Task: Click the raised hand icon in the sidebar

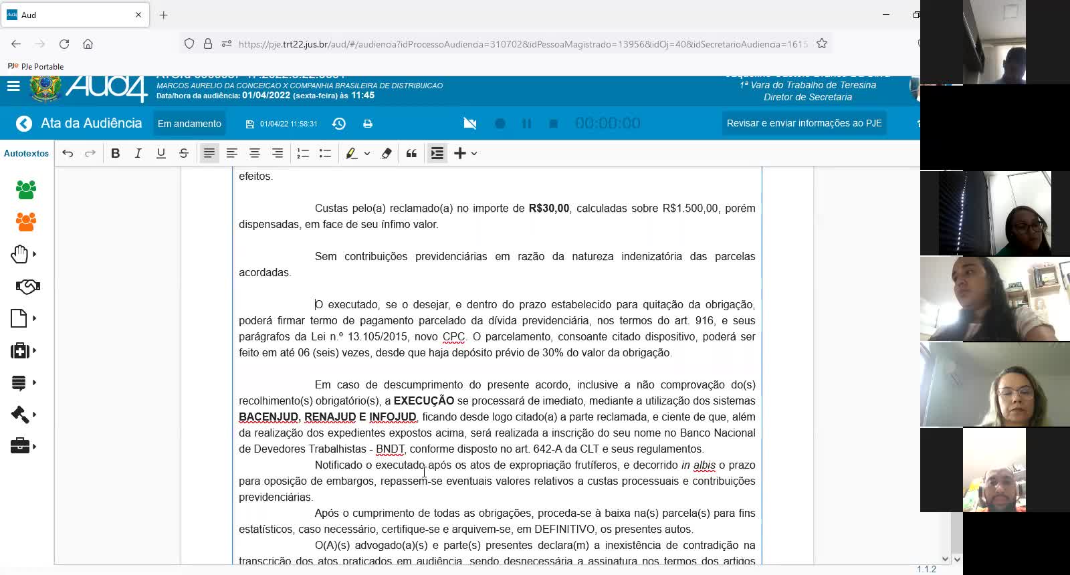Action: pos(19,254)
